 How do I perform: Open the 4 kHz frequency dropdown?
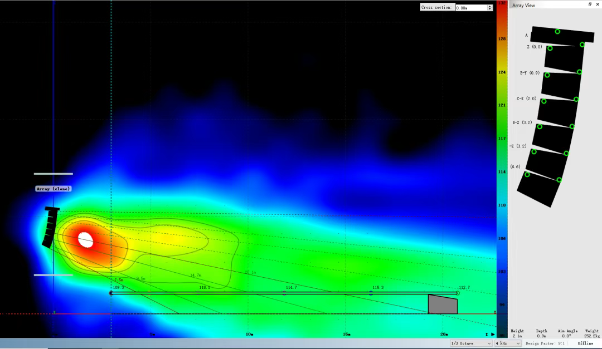[507, 343]
